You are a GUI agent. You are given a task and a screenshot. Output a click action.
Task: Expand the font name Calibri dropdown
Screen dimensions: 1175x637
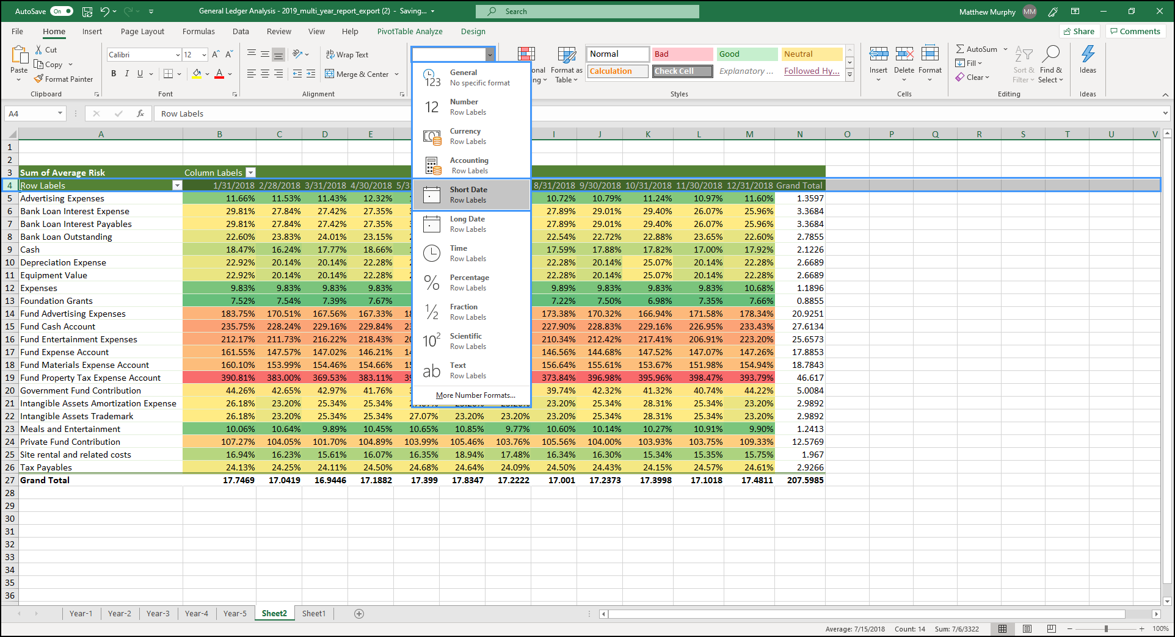click(x=178, y=55)
